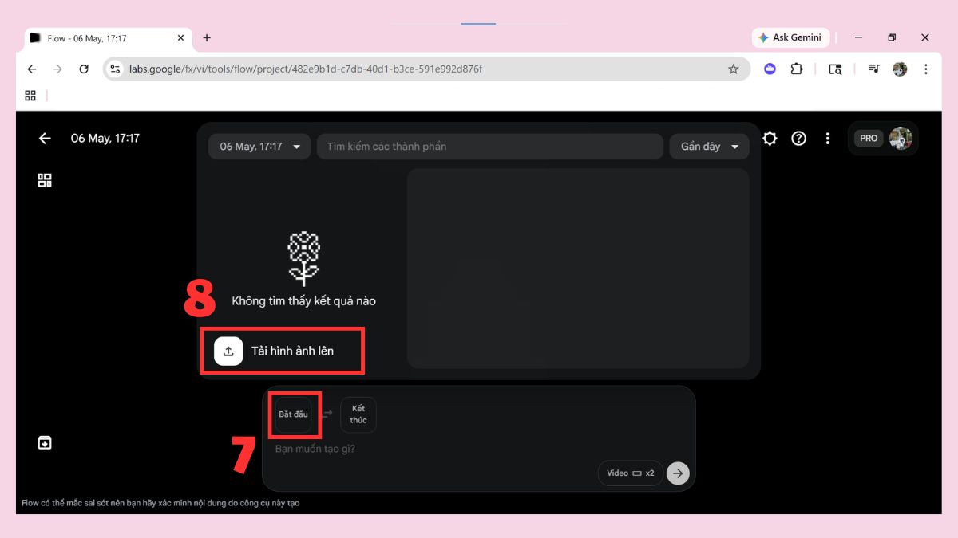Viewport: 958px width, 538px height.
Task: Choose the Bắt đầu start frame slot
Action: click(293, 414)
